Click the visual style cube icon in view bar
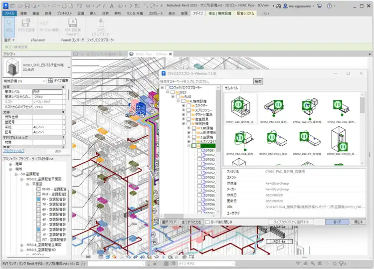This screenshot has height=269, width=374. [x=108, y=257]
